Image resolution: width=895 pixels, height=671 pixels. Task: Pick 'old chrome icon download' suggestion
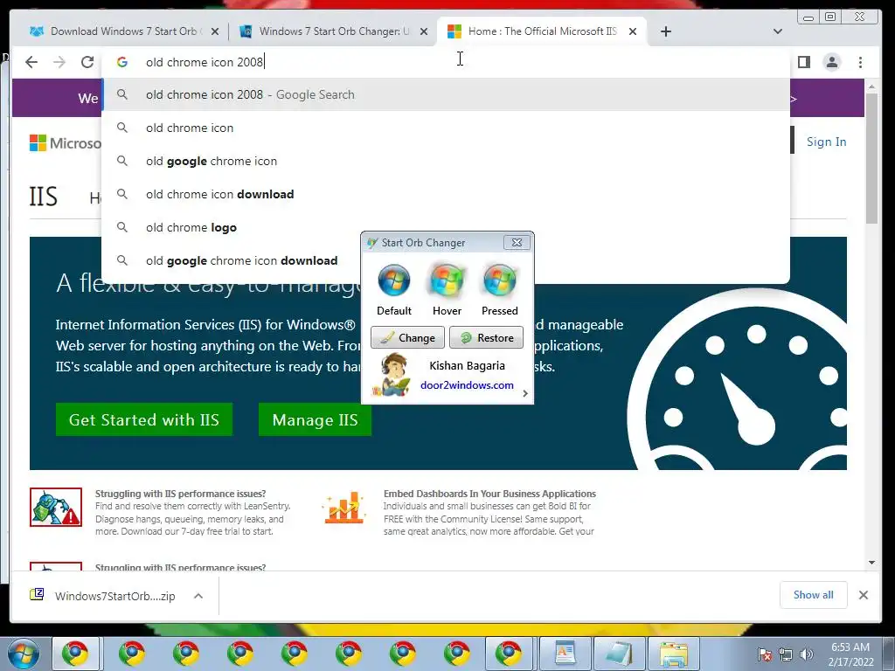(446, 194)
